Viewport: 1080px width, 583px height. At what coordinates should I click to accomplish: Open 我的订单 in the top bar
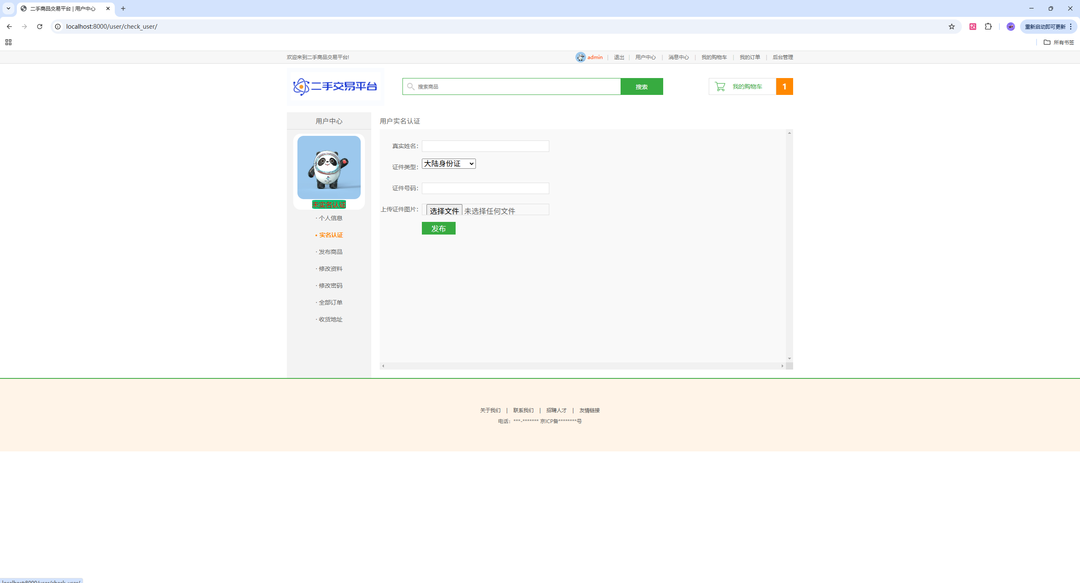[750, 57]
